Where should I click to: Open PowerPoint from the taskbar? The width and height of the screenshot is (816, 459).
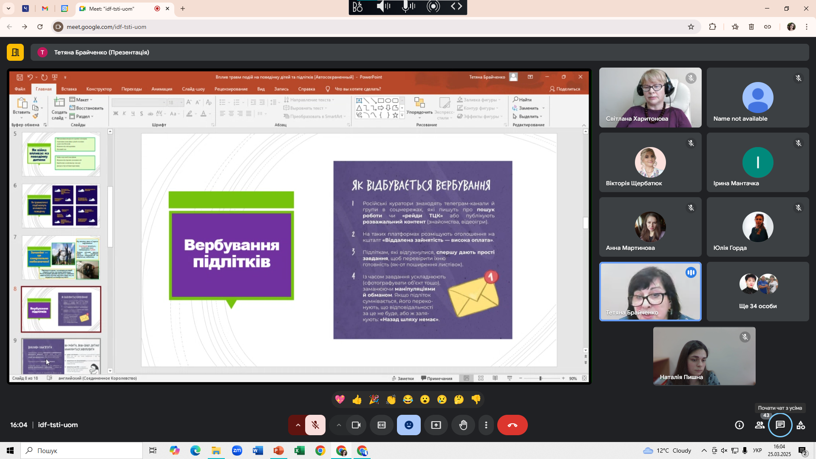click(x=279, y=450)
